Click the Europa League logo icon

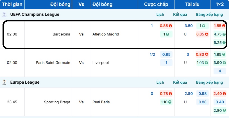pyautogui.click(x=4, y=82)
